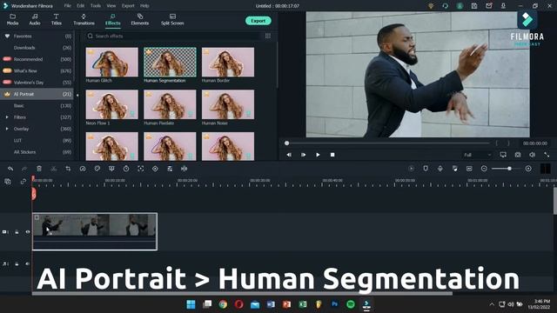557x313 pixels.
Task: Switch to the Titles tab
Action: coord(56,19)
